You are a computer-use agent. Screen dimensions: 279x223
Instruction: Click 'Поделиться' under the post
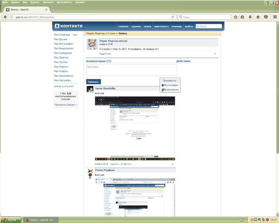[x=105, y=54]
